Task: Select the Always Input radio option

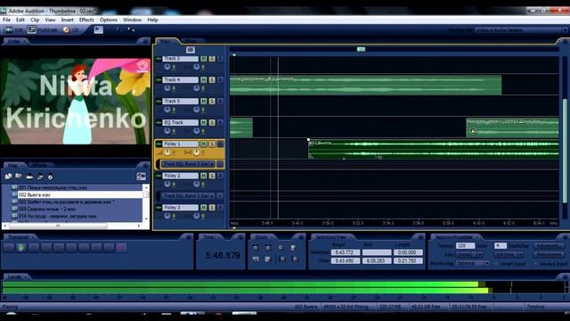Action: click(x=536, y=263)
